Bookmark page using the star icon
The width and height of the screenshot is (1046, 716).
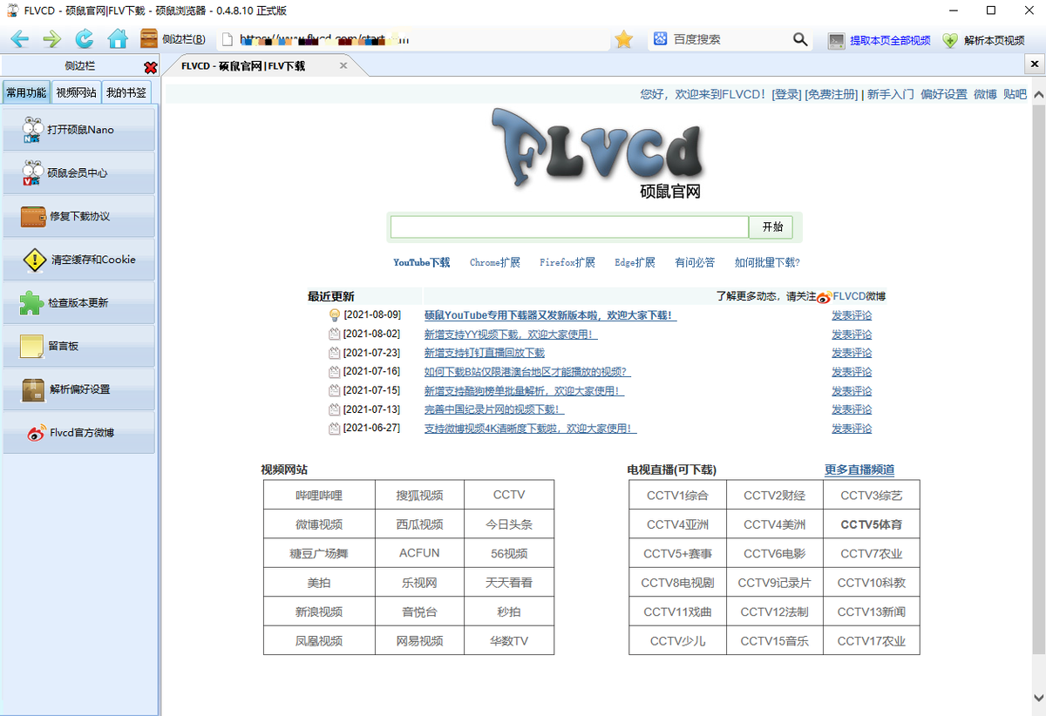pos(623,39)
